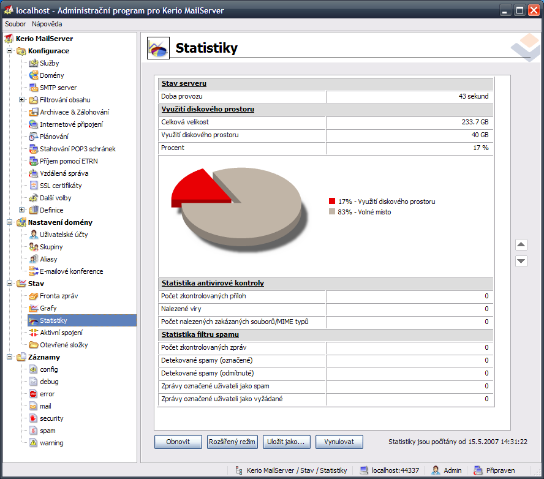Click status bar localhost:44337 entry

tap(395, 470)
